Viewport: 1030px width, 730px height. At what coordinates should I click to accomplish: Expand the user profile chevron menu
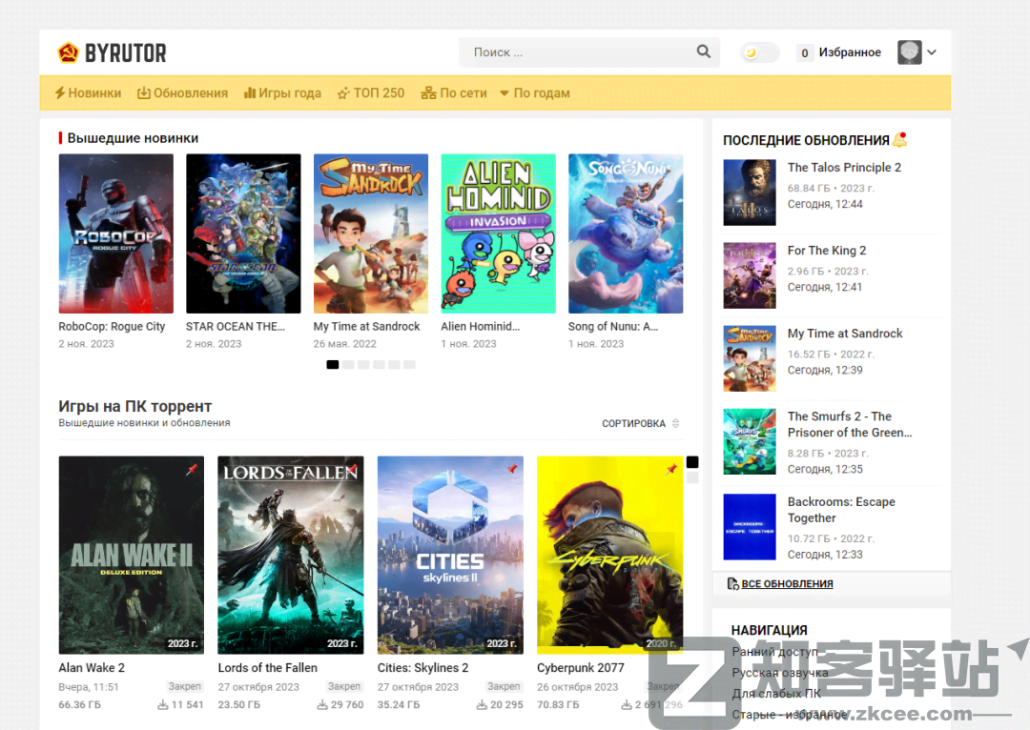(932, 52)
